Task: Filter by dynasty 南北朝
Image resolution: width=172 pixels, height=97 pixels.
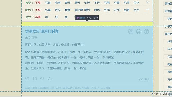Action: (79, 10)
